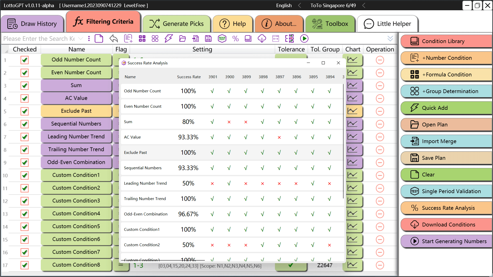Viewport: 493px width, 277px height.
Task: Remove the AC Value condition
Action: click(380, 98)
